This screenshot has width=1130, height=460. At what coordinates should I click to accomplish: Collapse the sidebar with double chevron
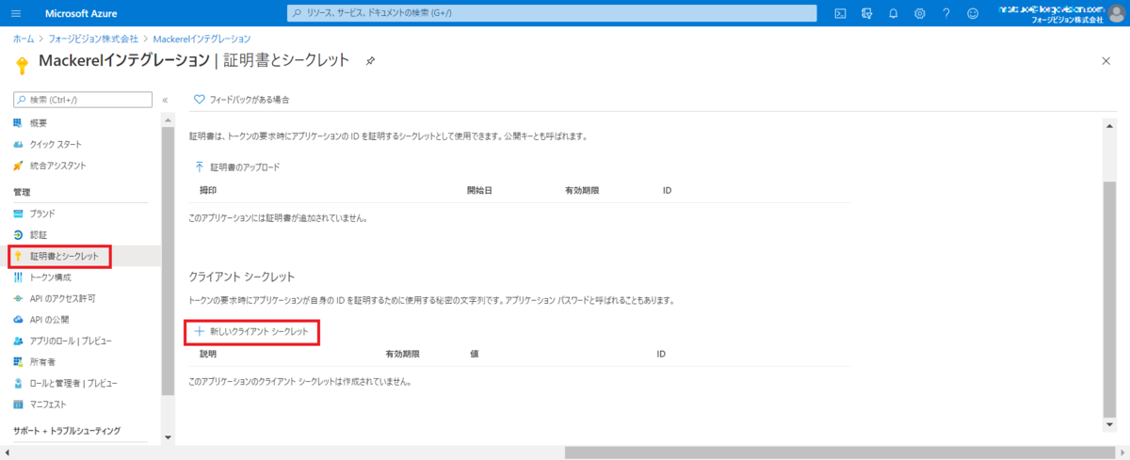pos(165,100)
